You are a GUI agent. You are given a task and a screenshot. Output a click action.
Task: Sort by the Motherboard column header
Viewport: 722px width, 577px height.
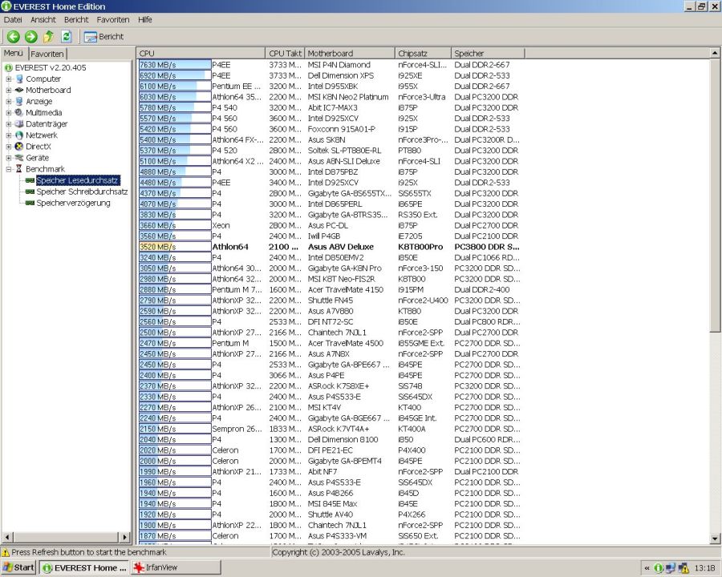[x=350, y=54]
